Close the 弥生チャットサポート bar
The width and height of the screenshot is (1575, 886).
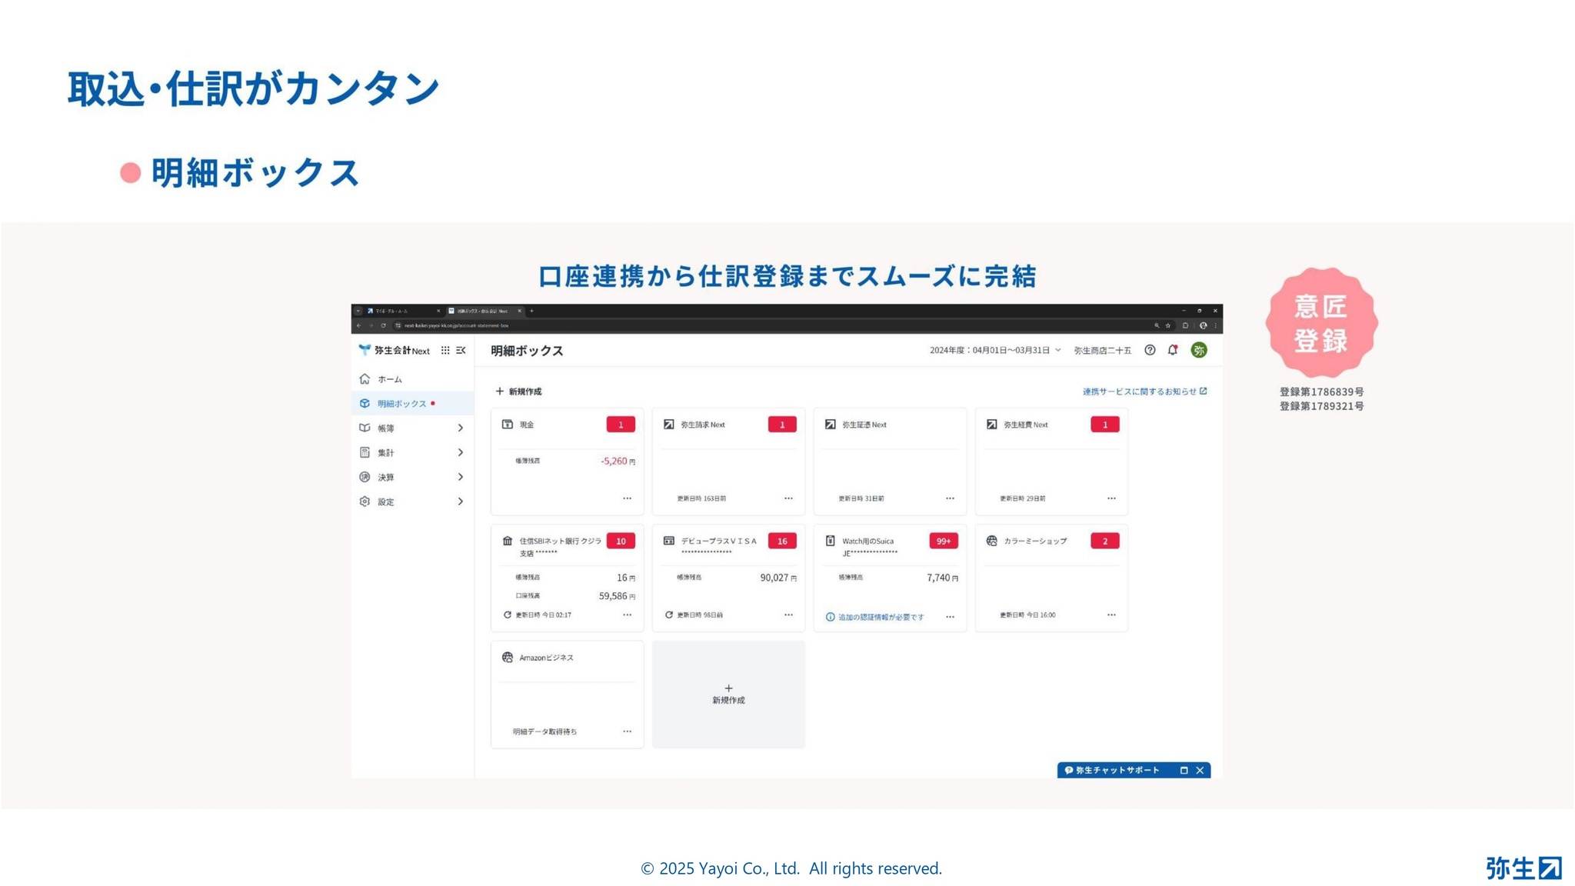tap(1200, 770)
